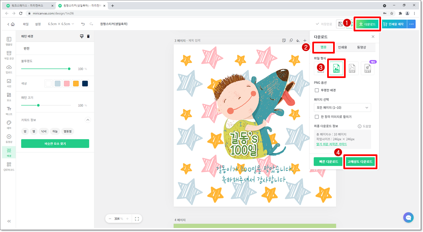Screen dimensions: 423x232
Task: Delete pattern background with trash icon
Action: click(88, 36)
